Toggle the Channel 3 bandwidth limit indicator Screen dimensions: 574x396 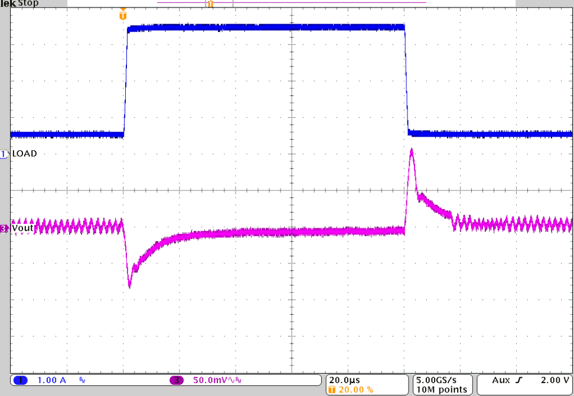[x=237, y=381]
